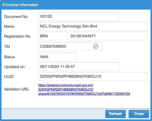
Task: Focus the TIN field C23567048000
Action: pos(70,46)
